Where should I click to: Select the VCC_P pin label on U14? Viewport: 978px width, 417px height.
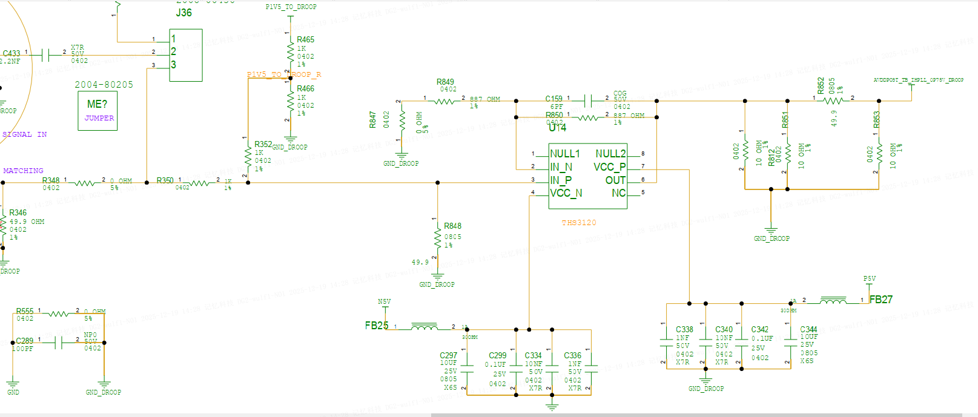610,167
